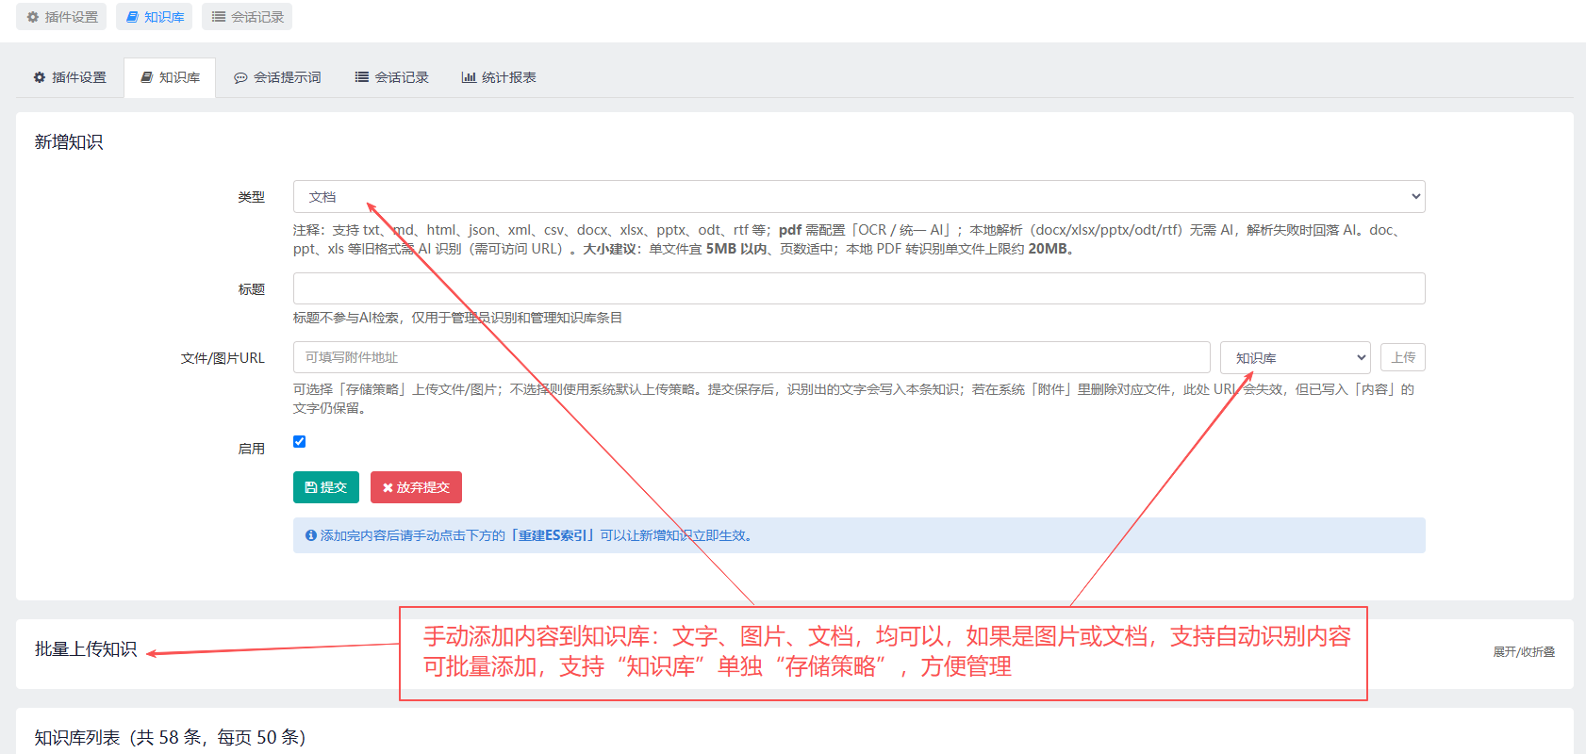This screenshot has width=1586, height=754.
Task: Select the 知识库 tab in second row
Action: [170, 77]
